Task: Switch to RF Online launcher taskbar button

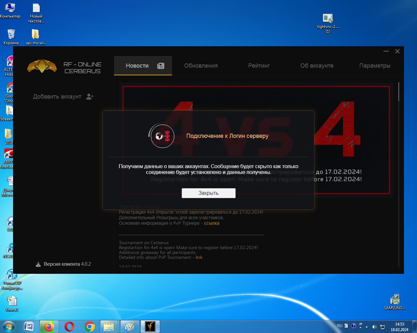Action: coord(150,326)
